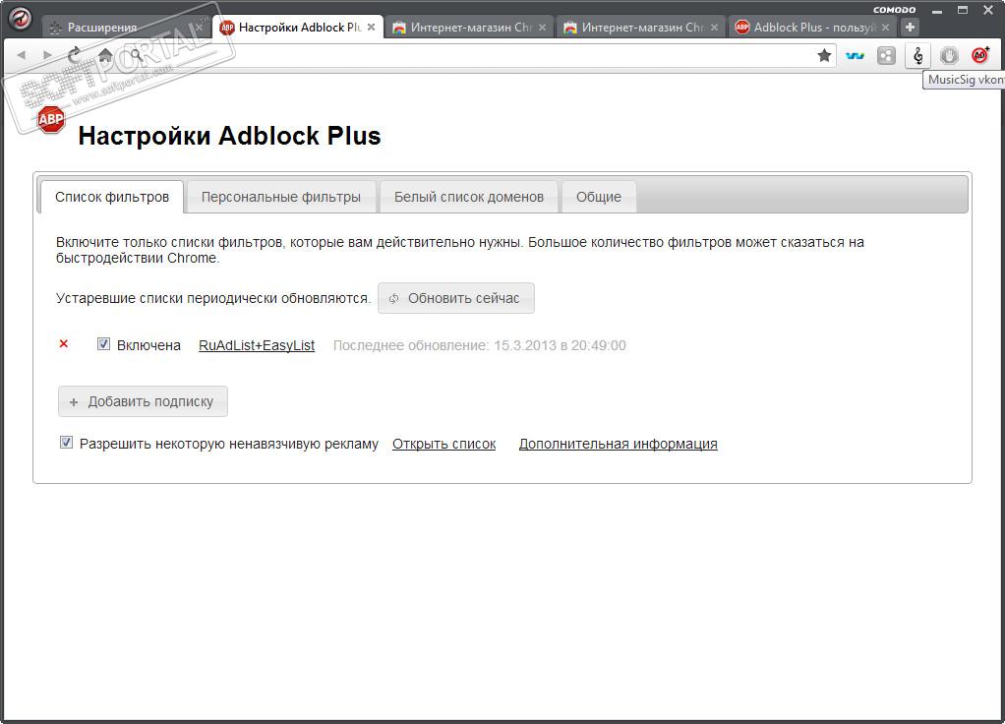Remove the RuAdList+EasyList subscription with red X

tap(64, 343)
